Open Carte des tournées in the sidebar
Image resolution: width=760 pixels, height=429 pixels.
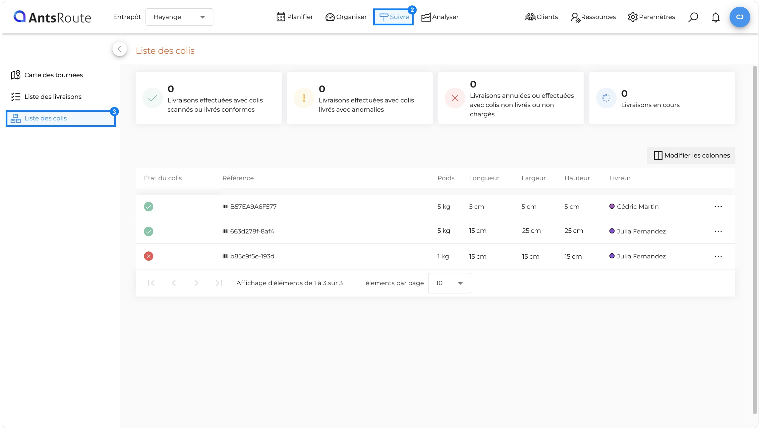pyautogui.click(x=47, y=75)
